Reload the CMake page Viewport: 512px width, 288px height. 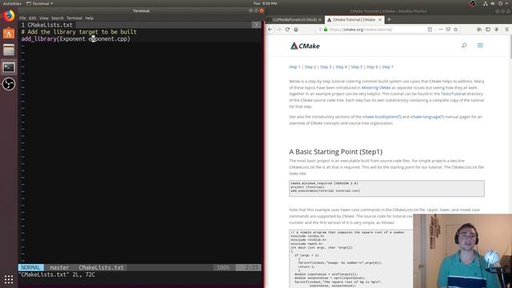coord(287,30)
